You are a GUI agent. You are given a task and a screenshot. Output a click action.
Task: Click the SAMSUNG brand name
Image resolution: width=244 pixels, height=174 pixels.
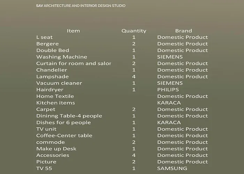(172, 168)
